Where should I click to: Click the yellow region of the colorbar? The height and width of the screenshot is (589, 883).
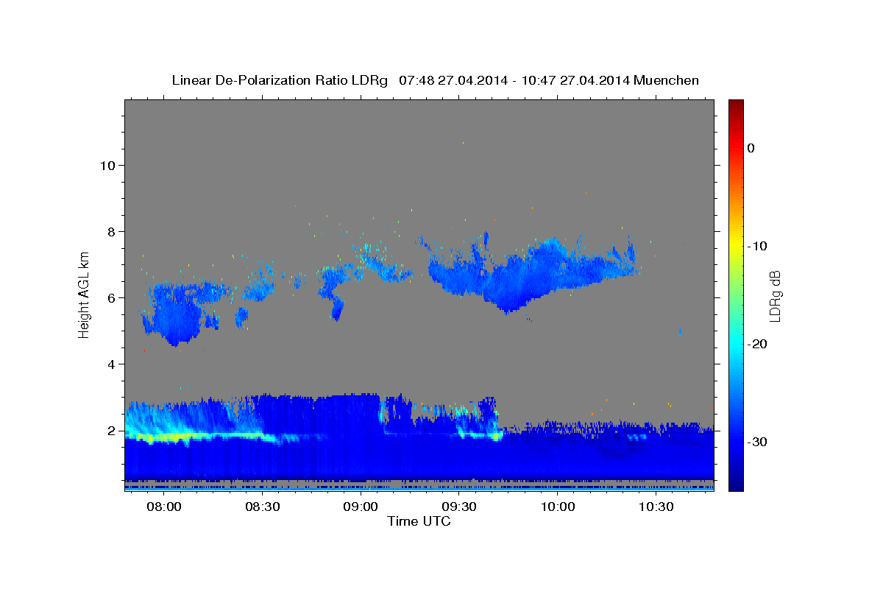736,244
